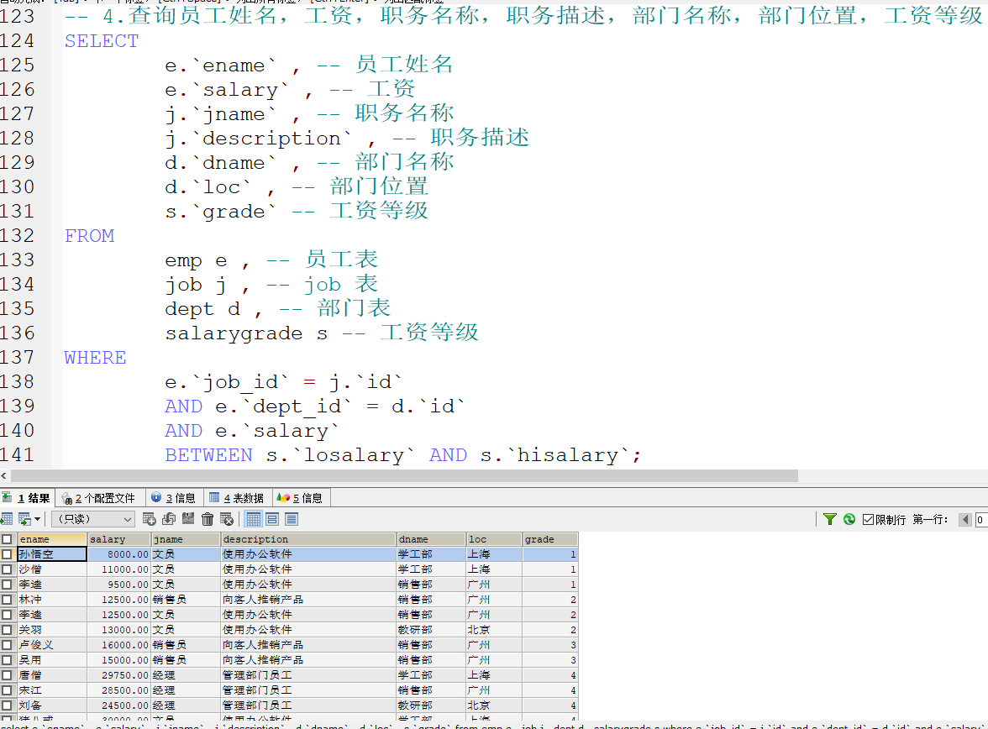Viewport: 988px width, 729px height.
Task: Open the 2 个配置文件 tab
Action: pyautogui.click(x=101, y=497)
